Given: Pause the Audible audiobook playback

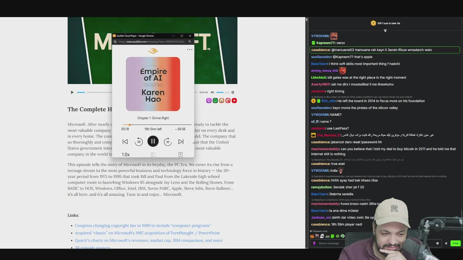Looking at the screenshot, I should (x=153, y=142).
